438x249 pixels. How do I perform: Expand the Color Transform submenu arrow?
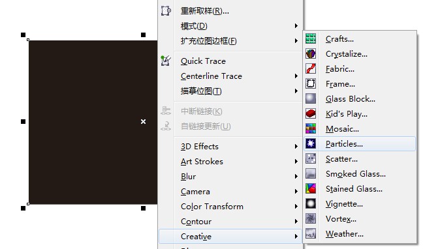point(296,207)
